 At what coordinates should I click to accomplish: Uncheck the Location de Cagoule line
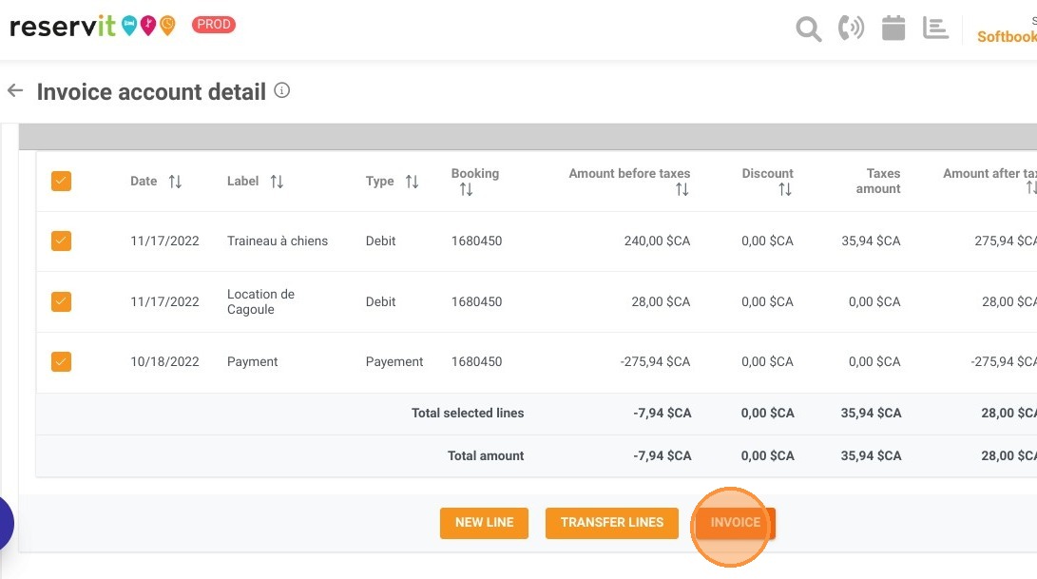[x=61, y=301]
